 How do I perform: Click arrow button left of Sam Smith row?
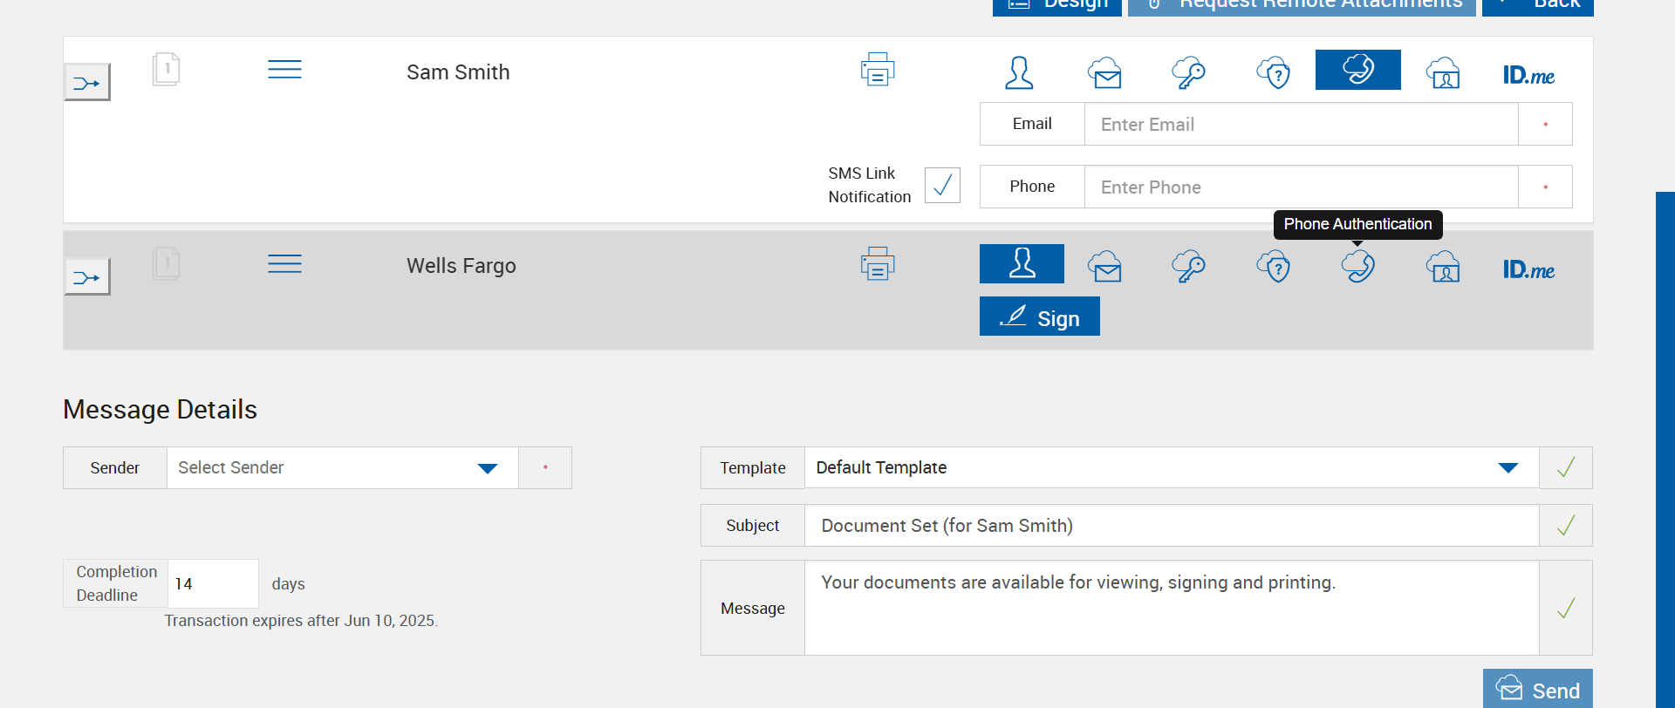tap(87, 83)
